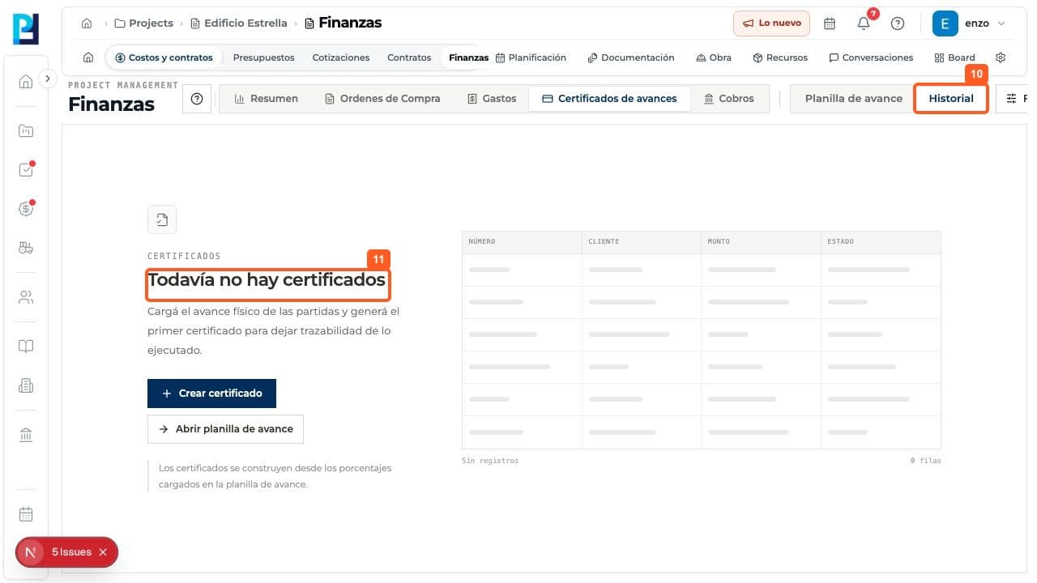Viewport: 1037px width, 583px height.
Task: Click Abrir planilla de avance
Action: (x=225, y=429)
